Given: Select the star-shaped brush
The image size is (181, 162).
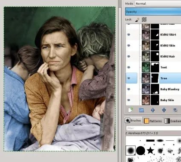Looking at the screenshot, I should [x=150, y=150].
